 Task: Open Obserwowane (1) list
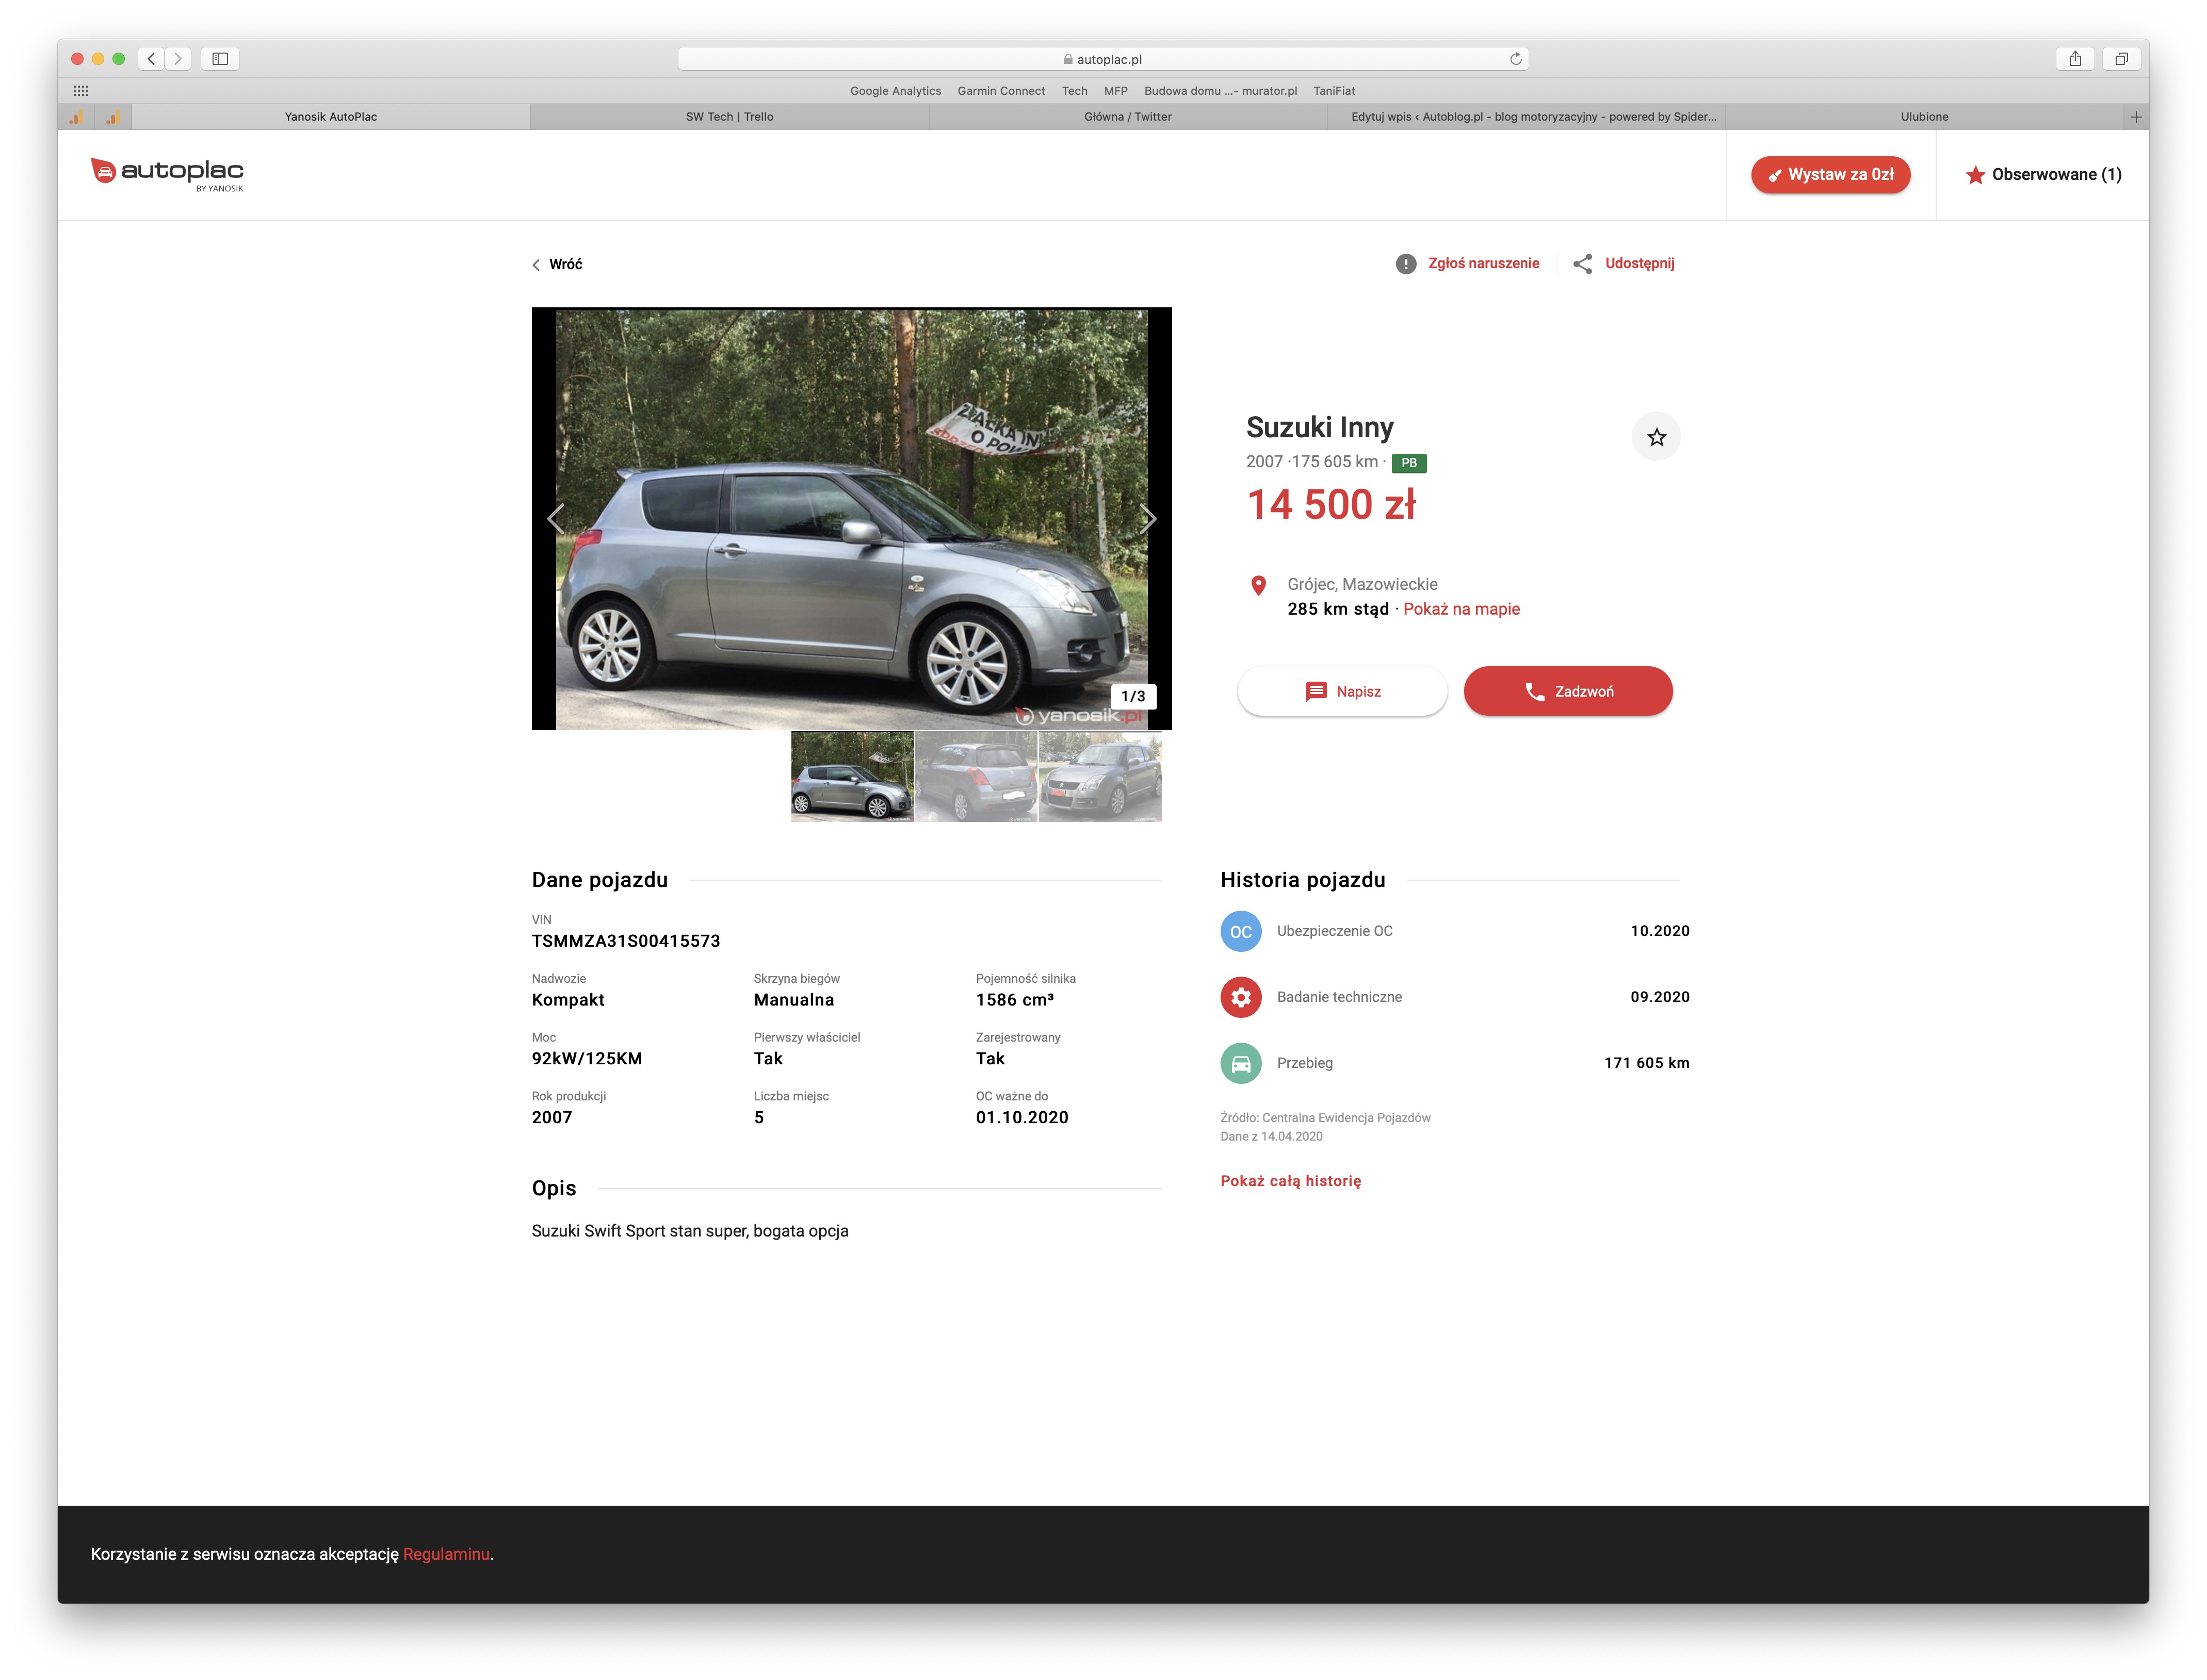coord(2043,175)
